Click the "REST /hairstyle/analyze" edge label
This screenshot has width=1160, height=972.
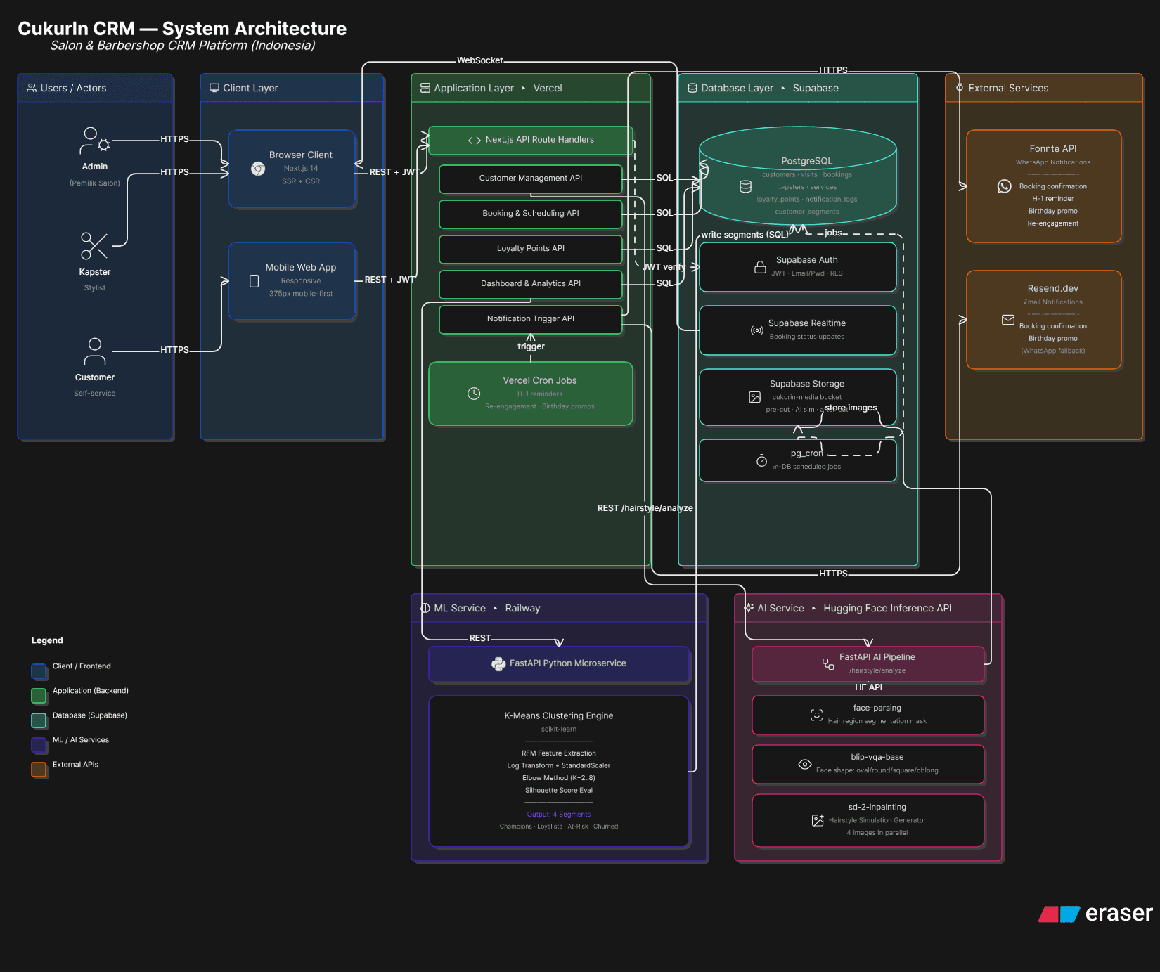pyautogui.click(x=645, y=508)
